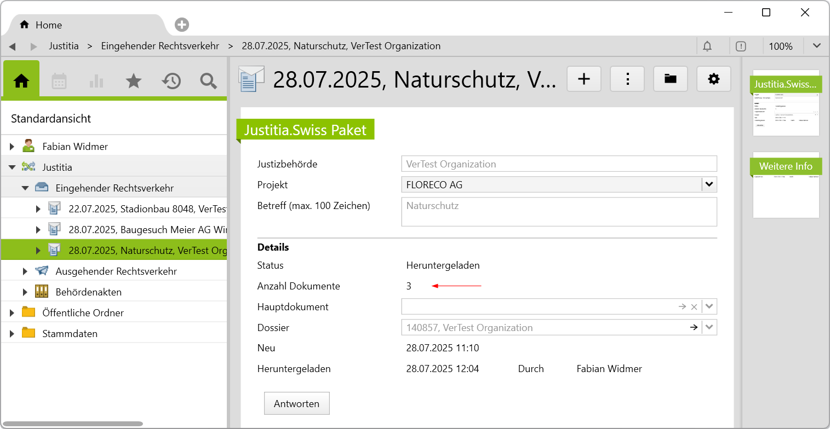Image resolution: width=830 pixels, height=429 pixels.
Task: Select the 28.07.2025 Naturschutz tree row
Action: pos(114,250)
